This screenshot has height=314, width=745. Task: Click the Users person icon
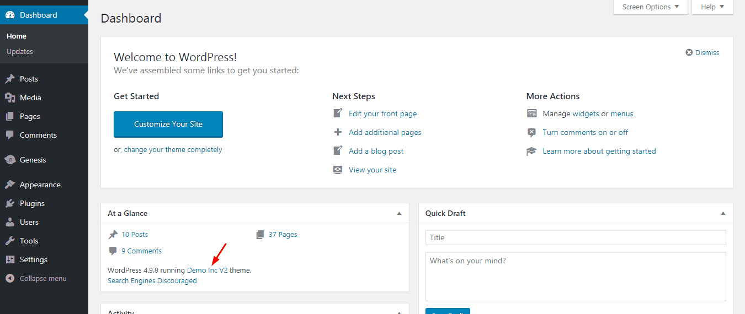10,222
